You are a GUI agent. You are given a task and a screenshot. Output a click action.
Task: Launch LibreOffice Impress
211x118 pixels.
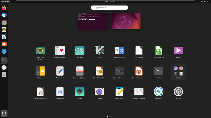(x=139, y=71)
